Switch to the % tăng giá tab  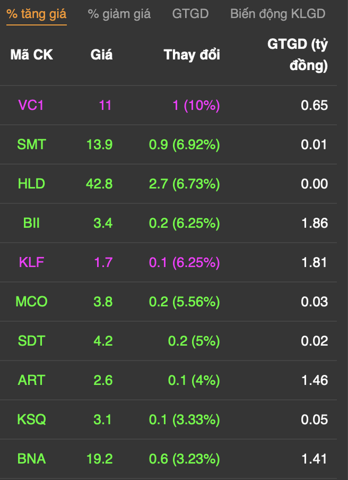(x=36, y=14)
